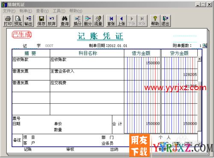This screenshot has height=158, width=214.
Task: Click the scroll up arrow of voucher table
Action: coord(199,59)
